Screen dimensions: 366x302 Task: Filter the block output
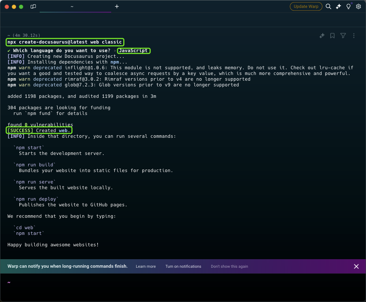[x=343, y=36]
